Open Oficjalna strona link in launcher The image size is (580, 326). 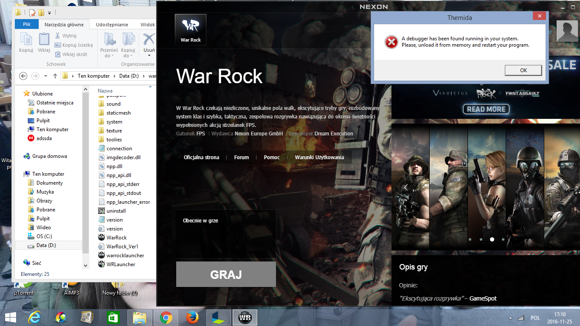[201, 157]
